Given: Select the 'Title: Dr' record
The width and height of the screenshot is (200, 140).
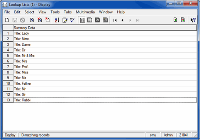Looking at the screenshot, I should pos(105,50).
